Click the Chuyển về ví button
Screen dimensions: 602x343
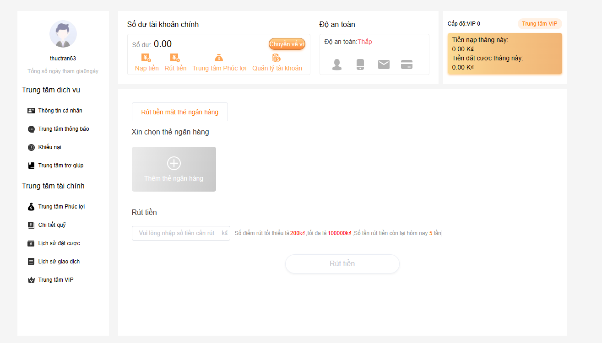coord(287,44)
